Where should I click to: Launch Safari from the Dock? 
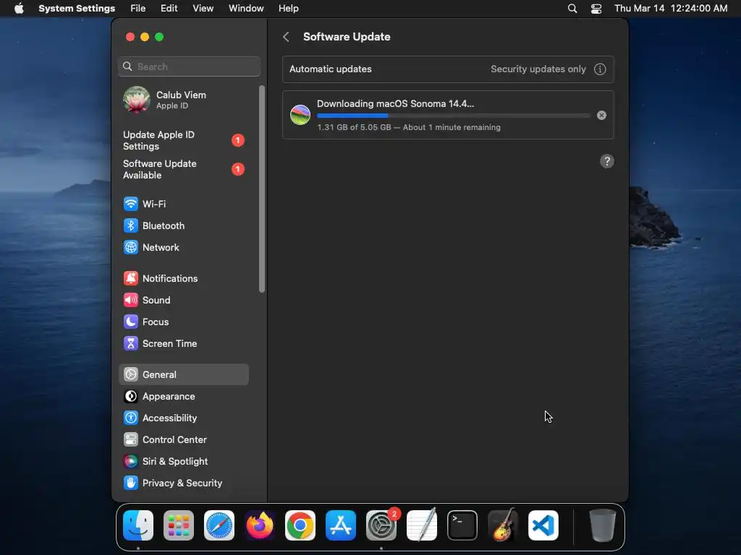point(219,525)
